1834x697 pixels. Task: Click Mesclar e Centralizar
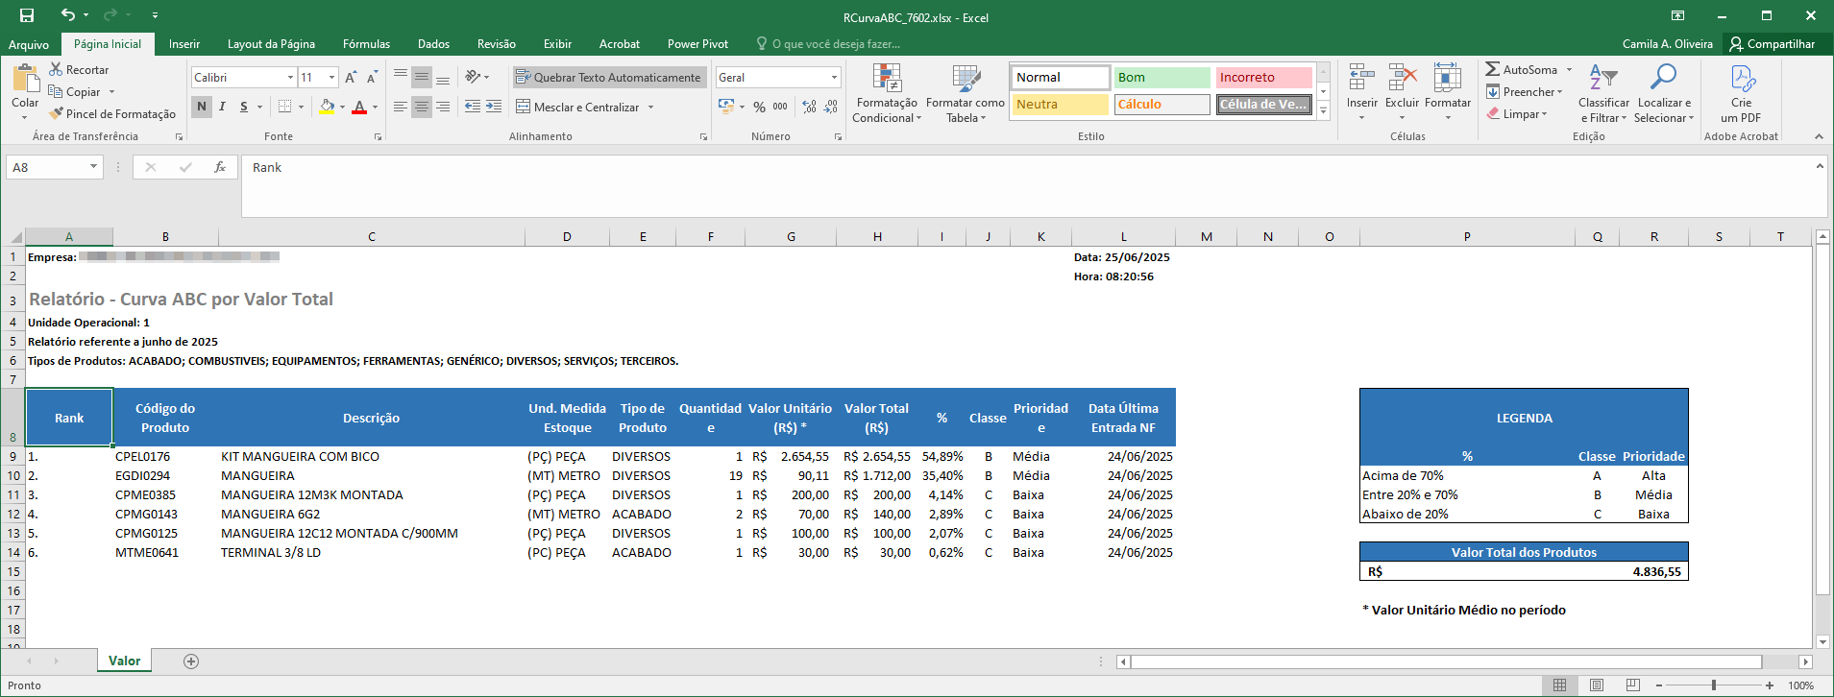click(577, 107)
